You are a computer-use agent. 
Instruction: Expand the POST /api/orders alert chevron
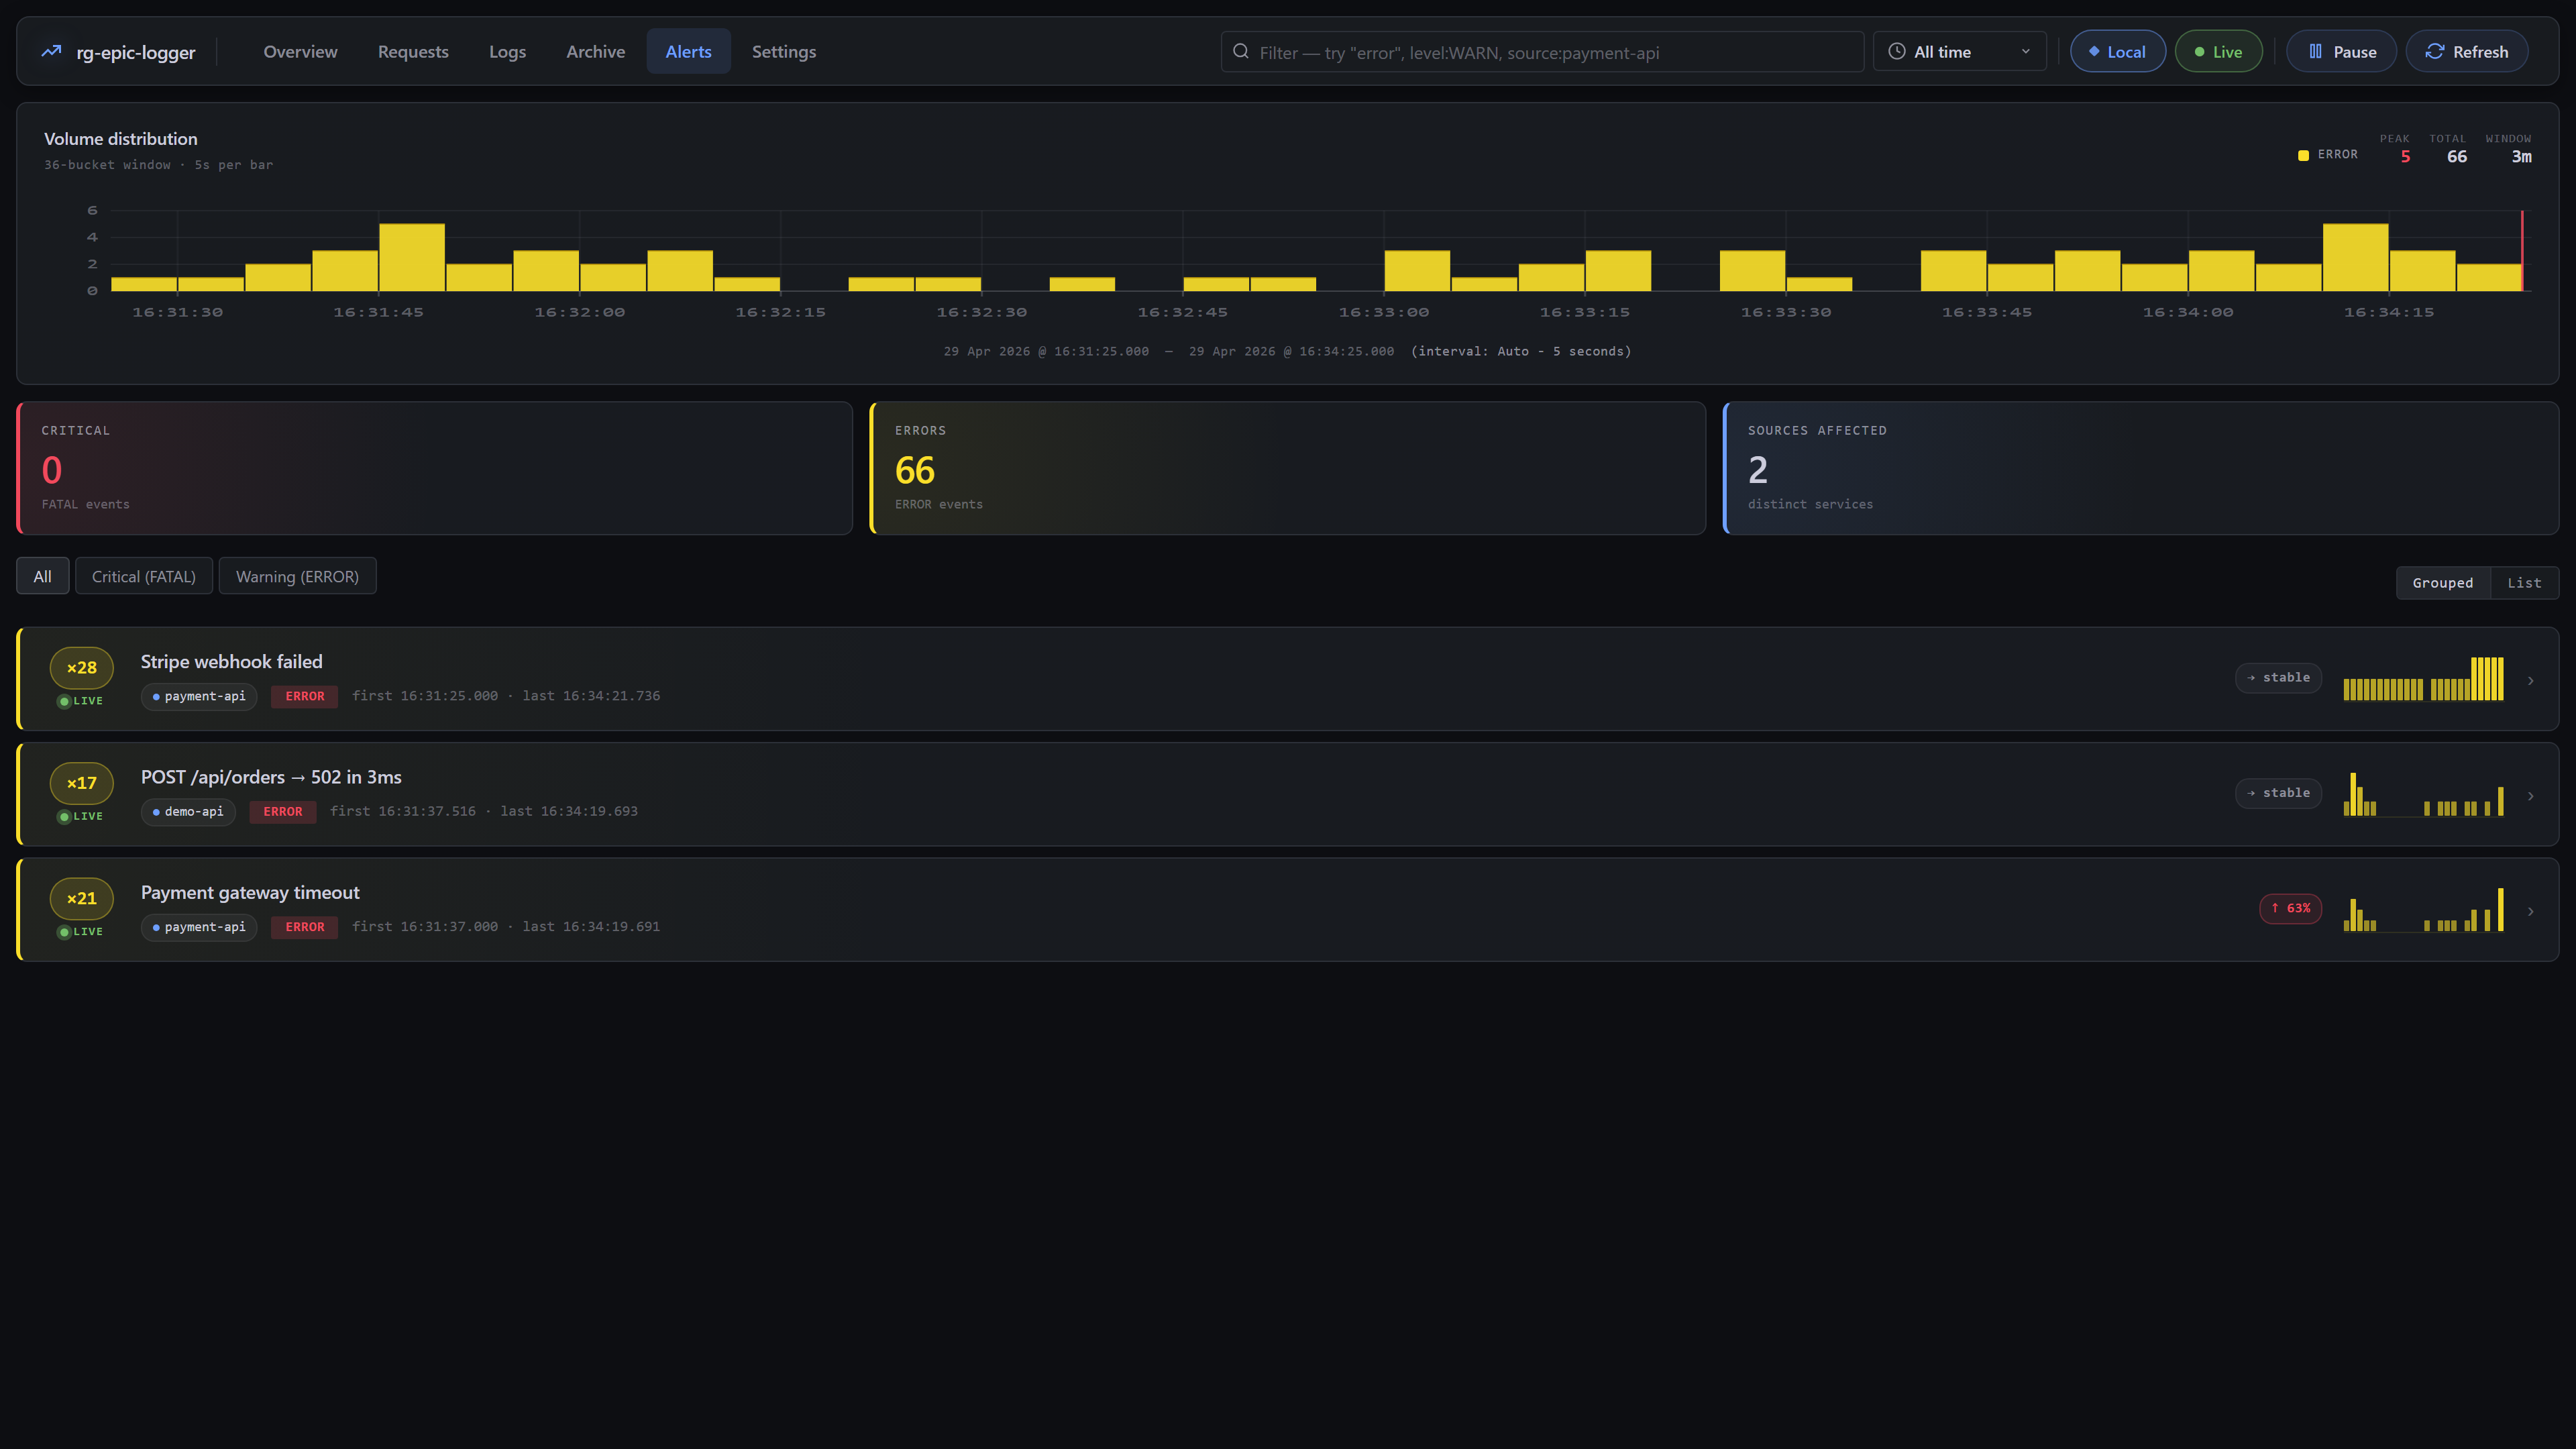[2531, 796]
